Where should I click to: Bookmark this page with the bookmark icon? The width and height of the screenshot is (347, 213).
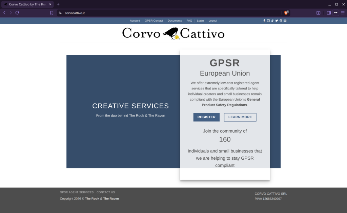tap(52, 13)
